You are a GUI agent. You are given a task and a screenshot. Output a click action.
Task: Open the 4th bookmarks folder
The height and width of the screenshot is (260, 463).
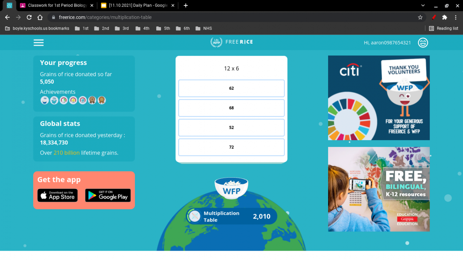(x=143, y=28)
